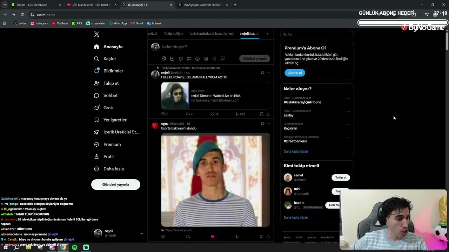Bookmark nejoli's pinned post
449x252 pixels.
click(x=262, y=114)
